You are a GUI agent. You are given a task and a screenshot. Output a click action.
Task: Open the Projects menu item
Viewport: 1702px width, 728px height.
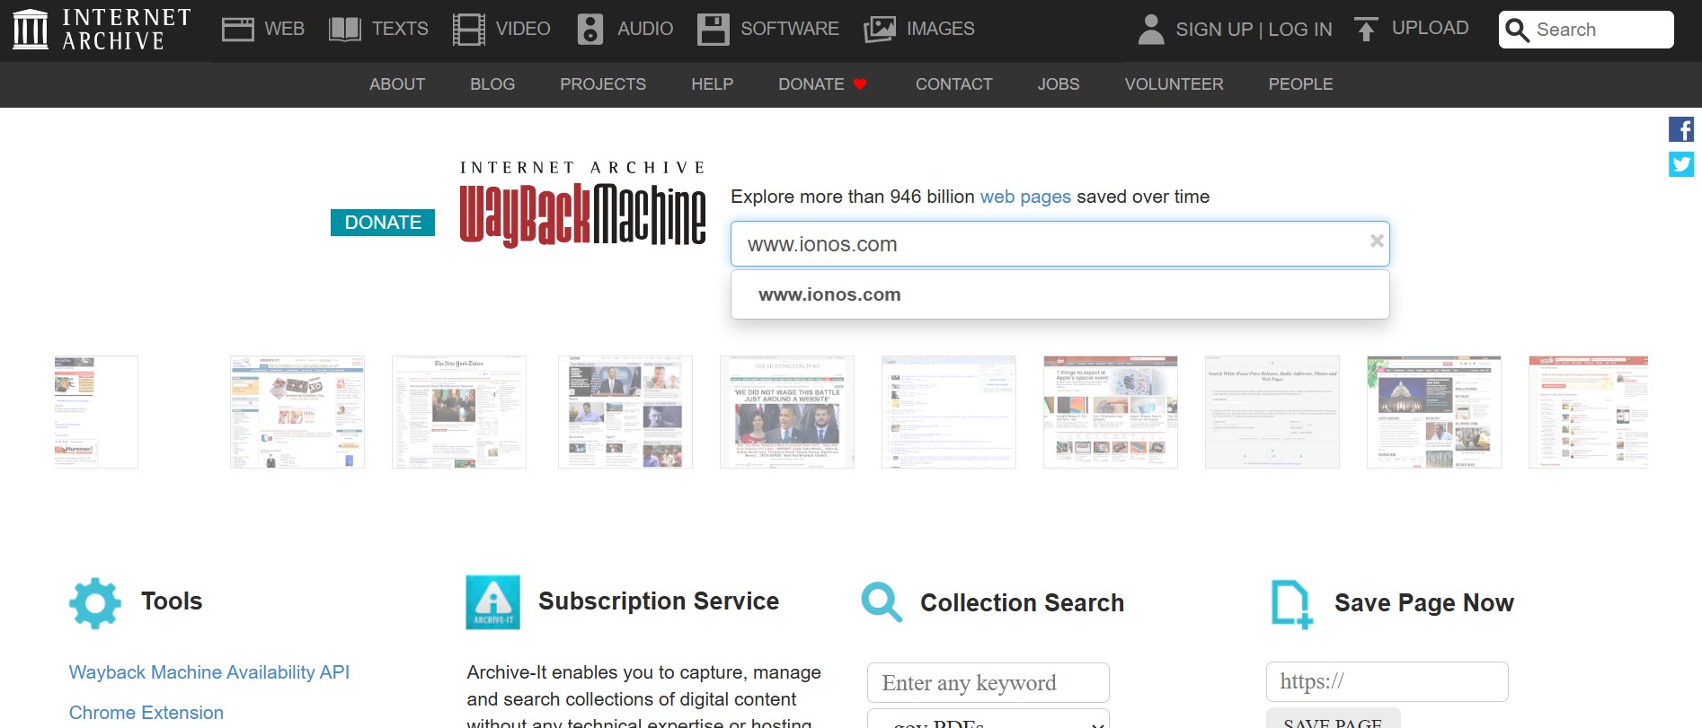(602, 84)
